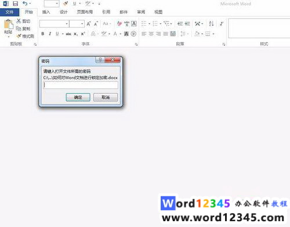Screen dimensions: 290x227
Task: Toggle italic formatting
Action: coord(50,34)
